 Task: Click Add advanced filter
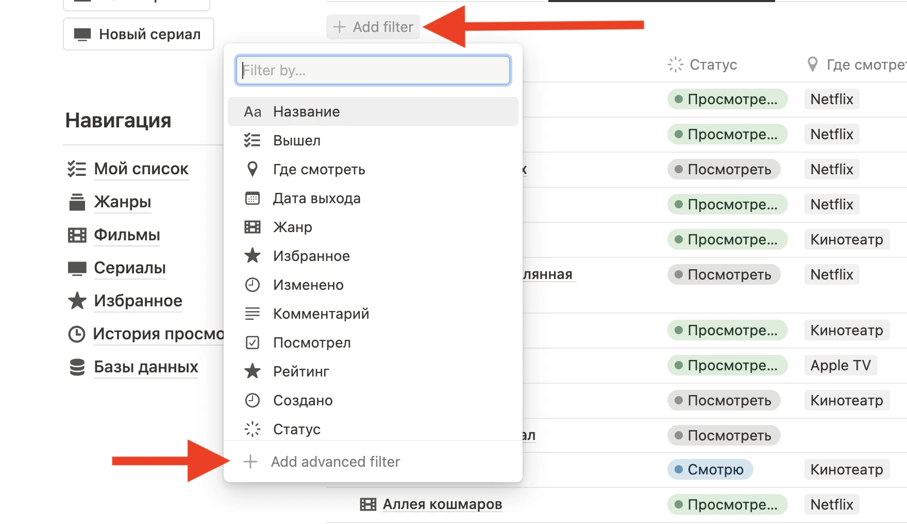pos(373,462)
